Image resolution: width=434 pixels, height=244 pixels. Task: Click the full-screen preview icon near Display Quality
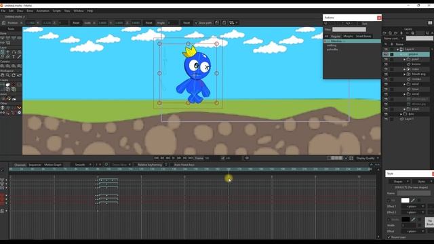(x=351, y=158)
